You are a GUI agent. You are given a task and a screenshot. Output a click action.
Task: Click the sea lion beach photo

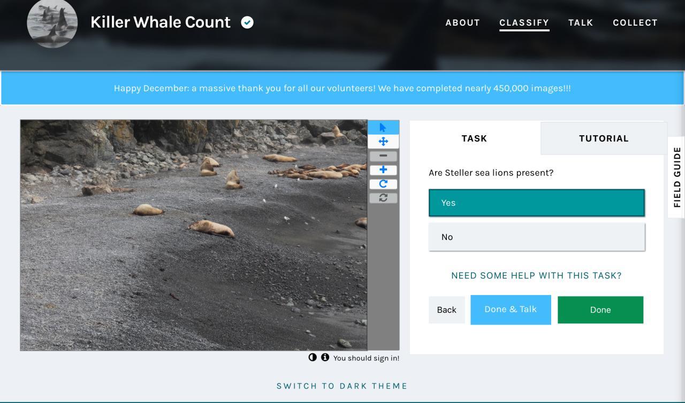[194, 235]
